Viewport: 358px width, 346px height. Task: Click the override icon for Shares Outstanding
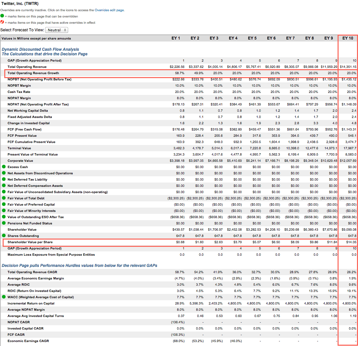point(4,236)
